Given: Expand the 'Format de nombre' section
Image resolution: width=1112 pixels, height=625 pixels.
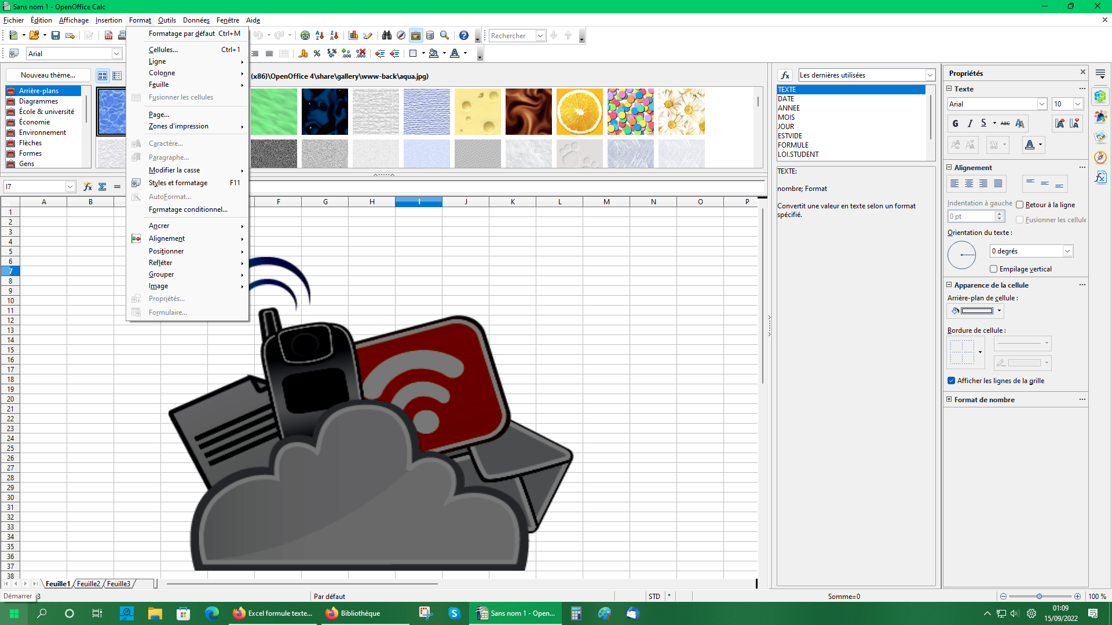Looking at the screenshot, I should coord(949,399).
